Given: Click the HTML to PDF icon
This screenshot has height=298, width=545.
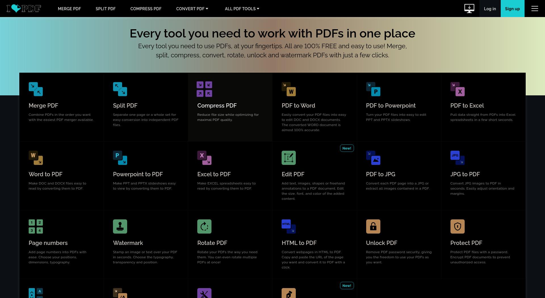Looking at the screenshot, I should 289,226.
